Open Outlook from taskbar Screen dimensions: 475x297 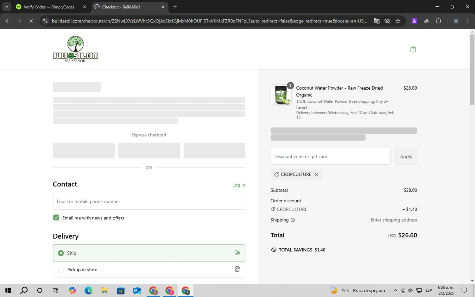(x=137, y=290)
